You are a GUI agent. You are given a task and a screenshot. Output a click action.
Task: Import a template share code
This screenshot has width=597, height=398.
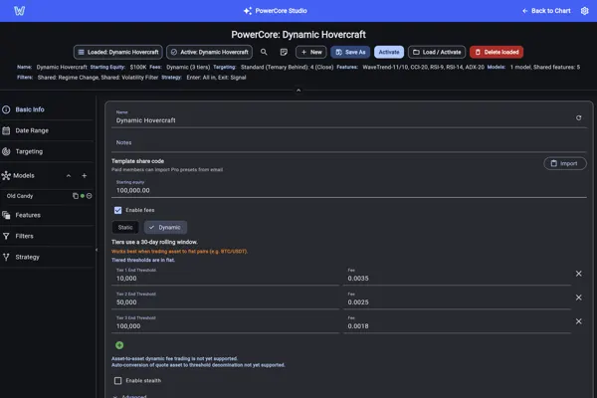pyautogui.click(x=564, y=163)
